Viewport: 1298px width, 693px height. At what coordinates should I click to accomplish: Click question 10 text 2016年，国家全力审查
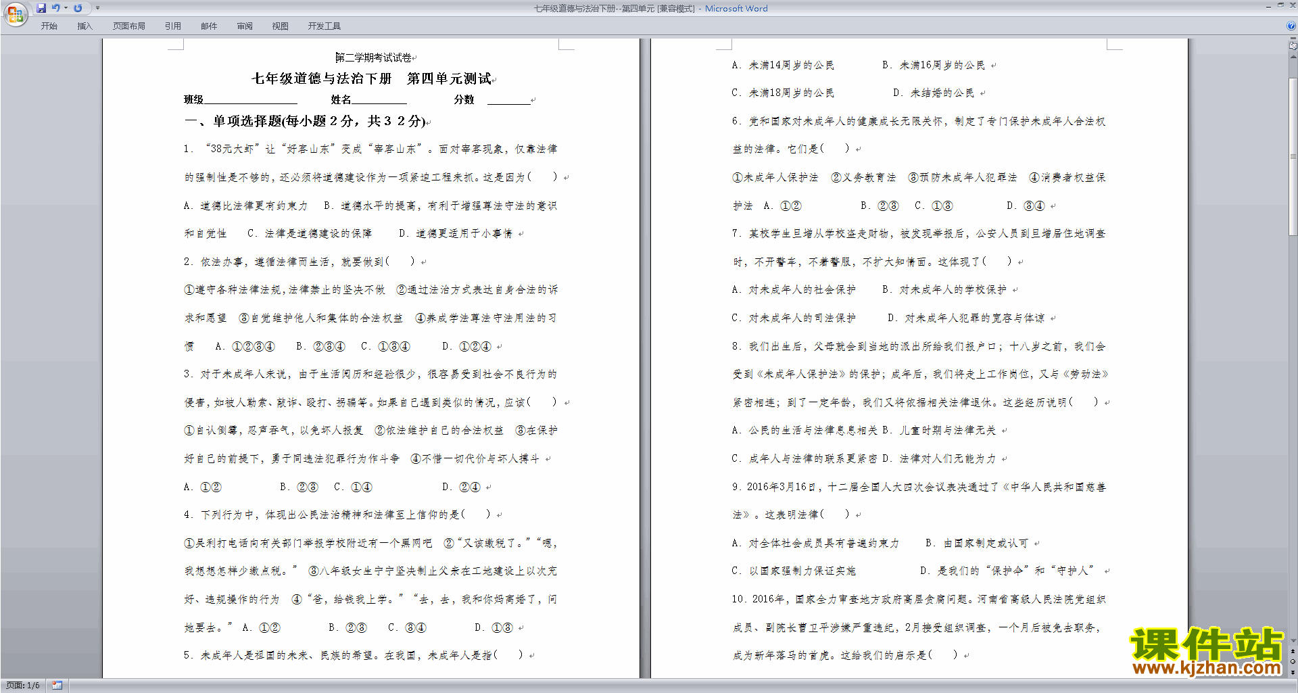(x=918, y=599)
